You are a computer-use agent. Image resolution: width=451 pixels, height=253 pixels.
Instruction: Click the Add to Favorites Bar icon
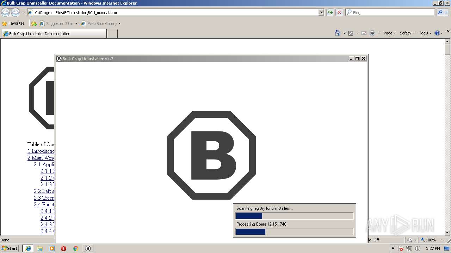(34, 24)
